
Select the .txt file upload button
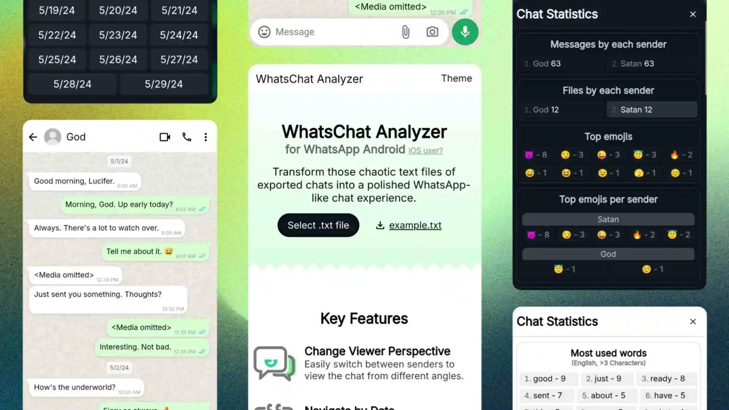tap(319, 225)
